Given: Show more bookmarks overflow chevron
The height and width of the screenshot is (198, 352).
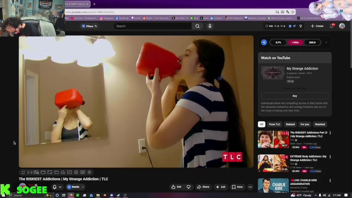Looking at the screenshot, I should pyautogui.click(x=343, y=18).
